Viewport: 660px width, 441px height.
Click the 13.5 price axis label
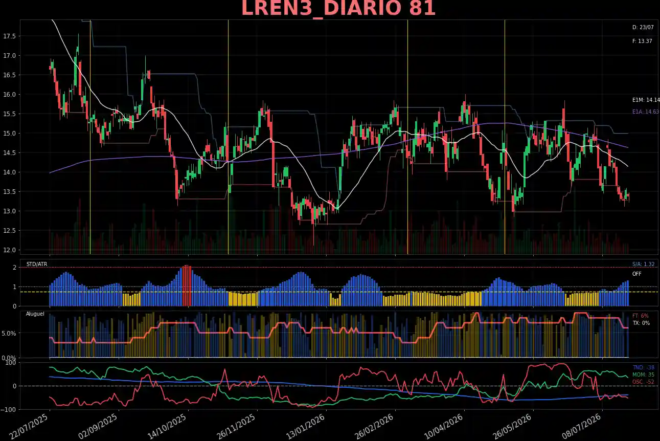(x=9, y=192)
